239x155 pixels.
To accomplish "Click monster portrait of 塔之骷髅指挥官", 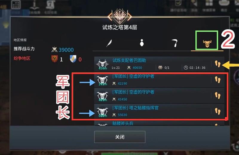I will (102, 112).
